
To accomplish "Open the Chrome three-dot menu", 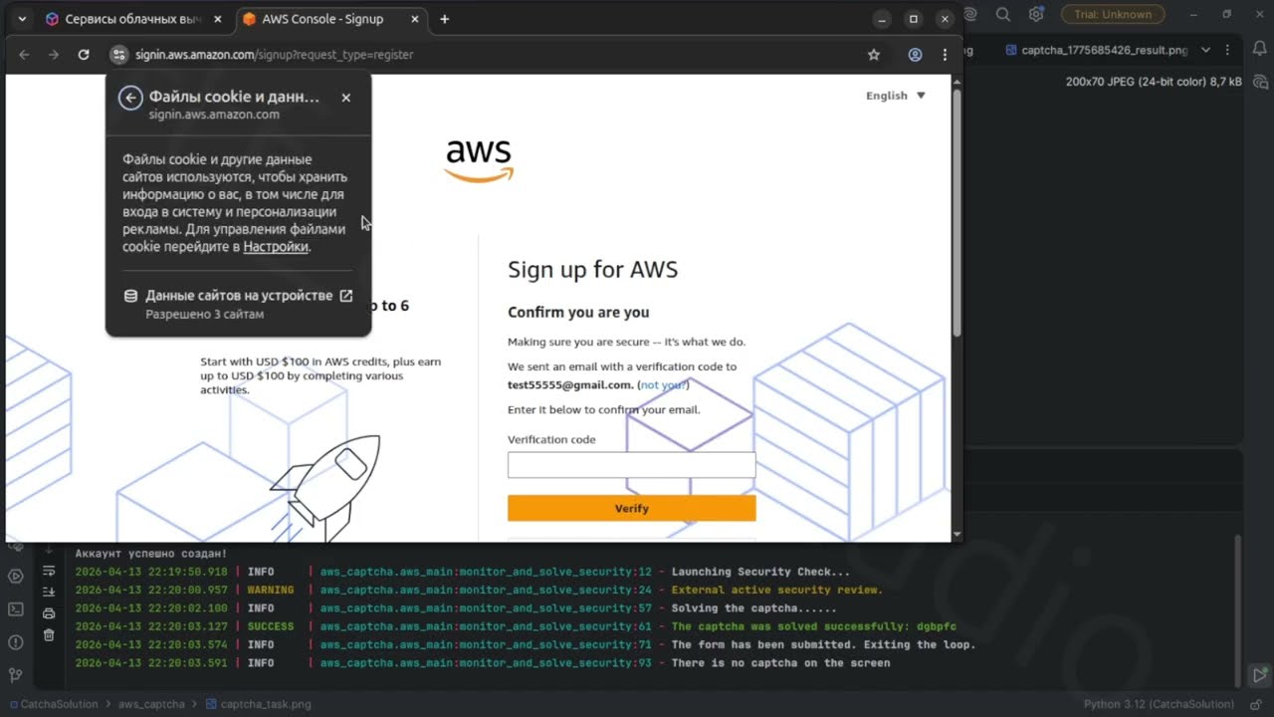I will (x=945, y=55).
